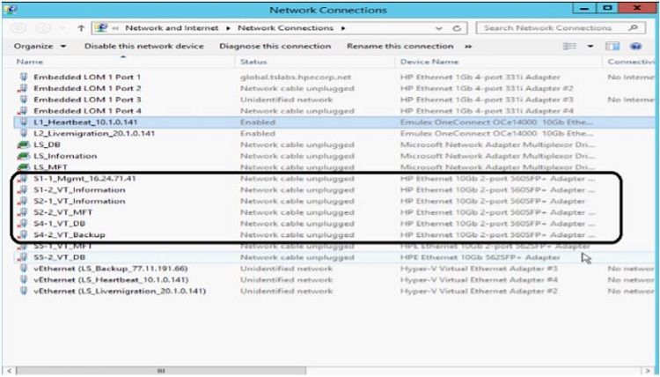
Task: Click the Network Connections breadcrumb
Action: click(285, 28)
